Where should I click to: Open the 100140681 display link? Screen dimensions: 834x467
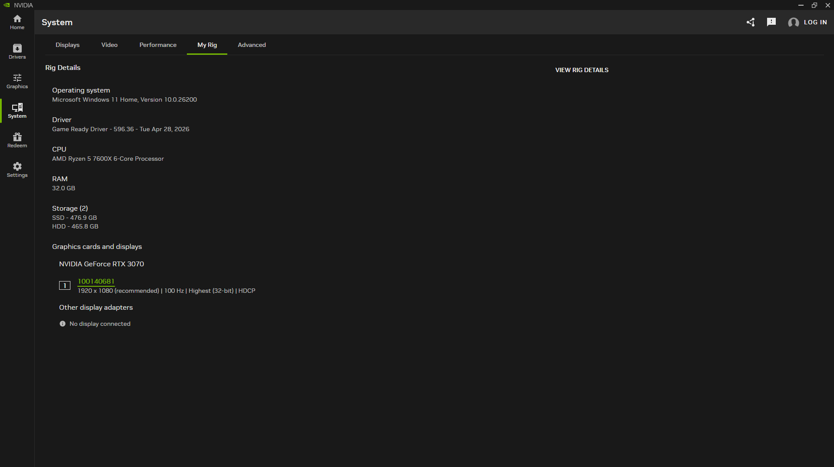[96, 281]
